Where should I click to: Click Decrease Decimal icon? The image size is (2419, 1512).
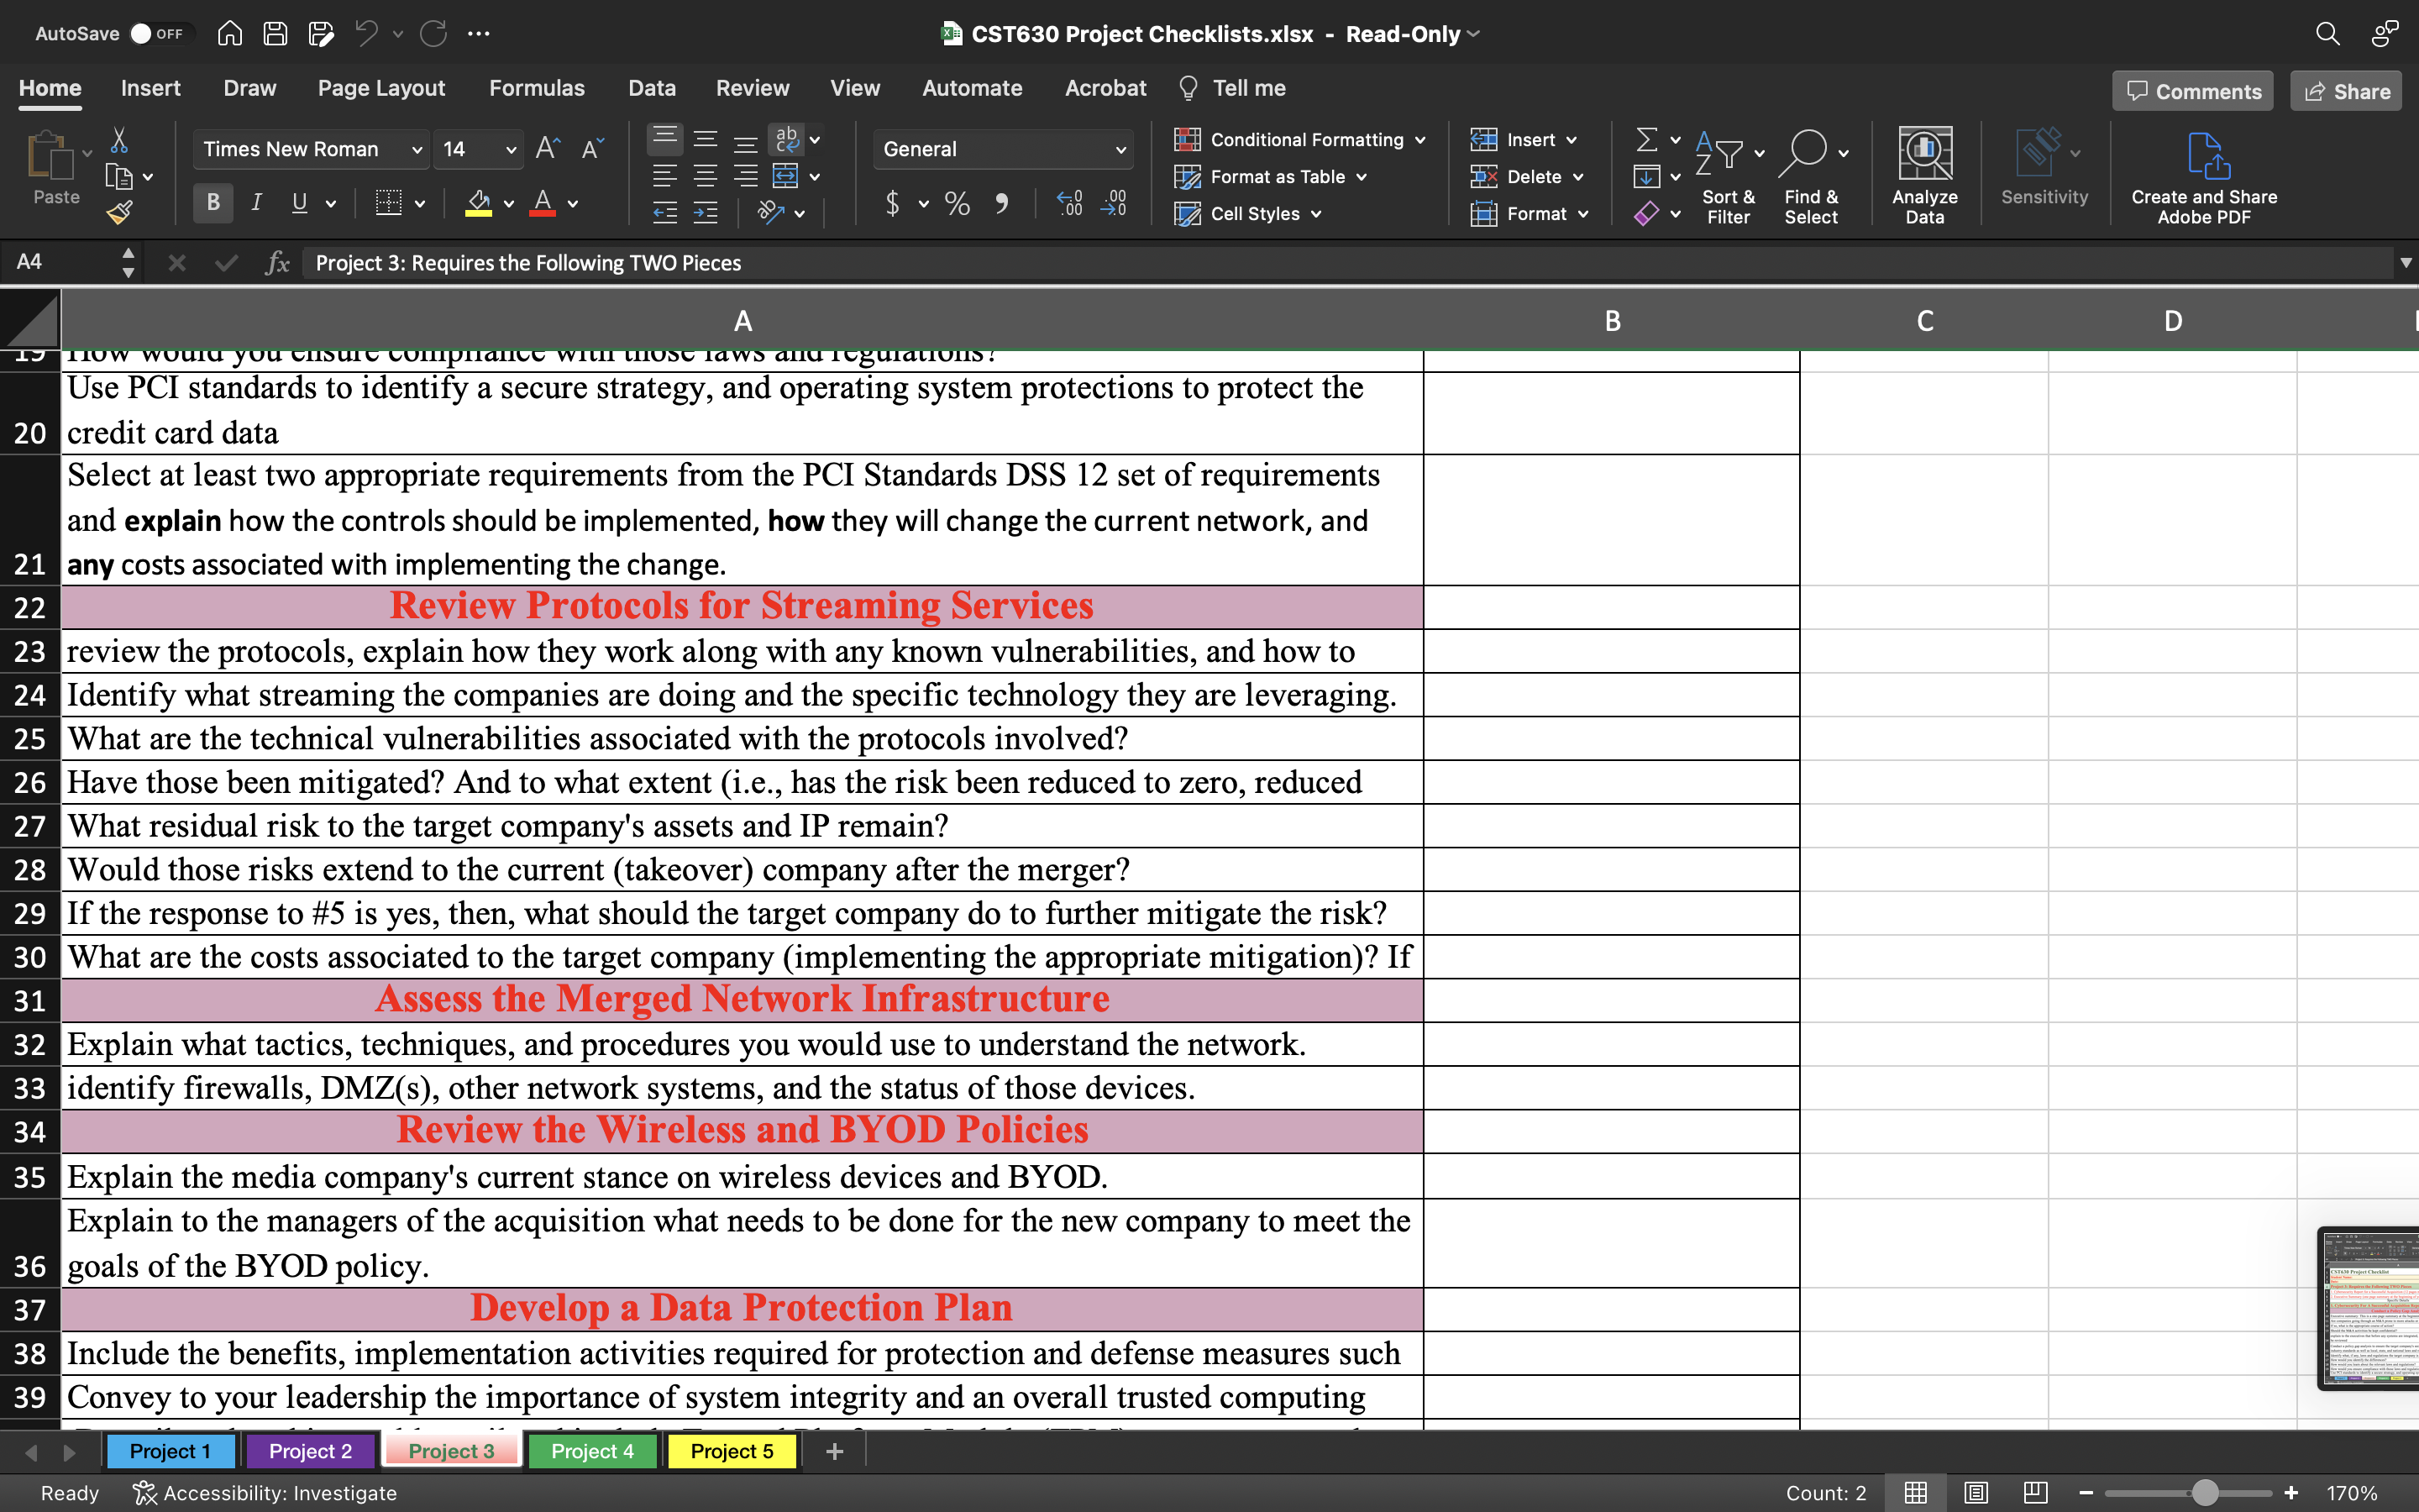tap(1114, 204)
